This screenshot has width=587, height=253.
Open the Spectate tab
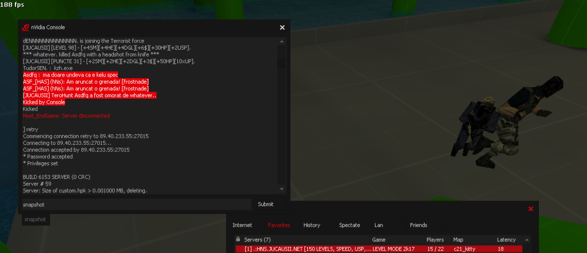coord(349,225)
